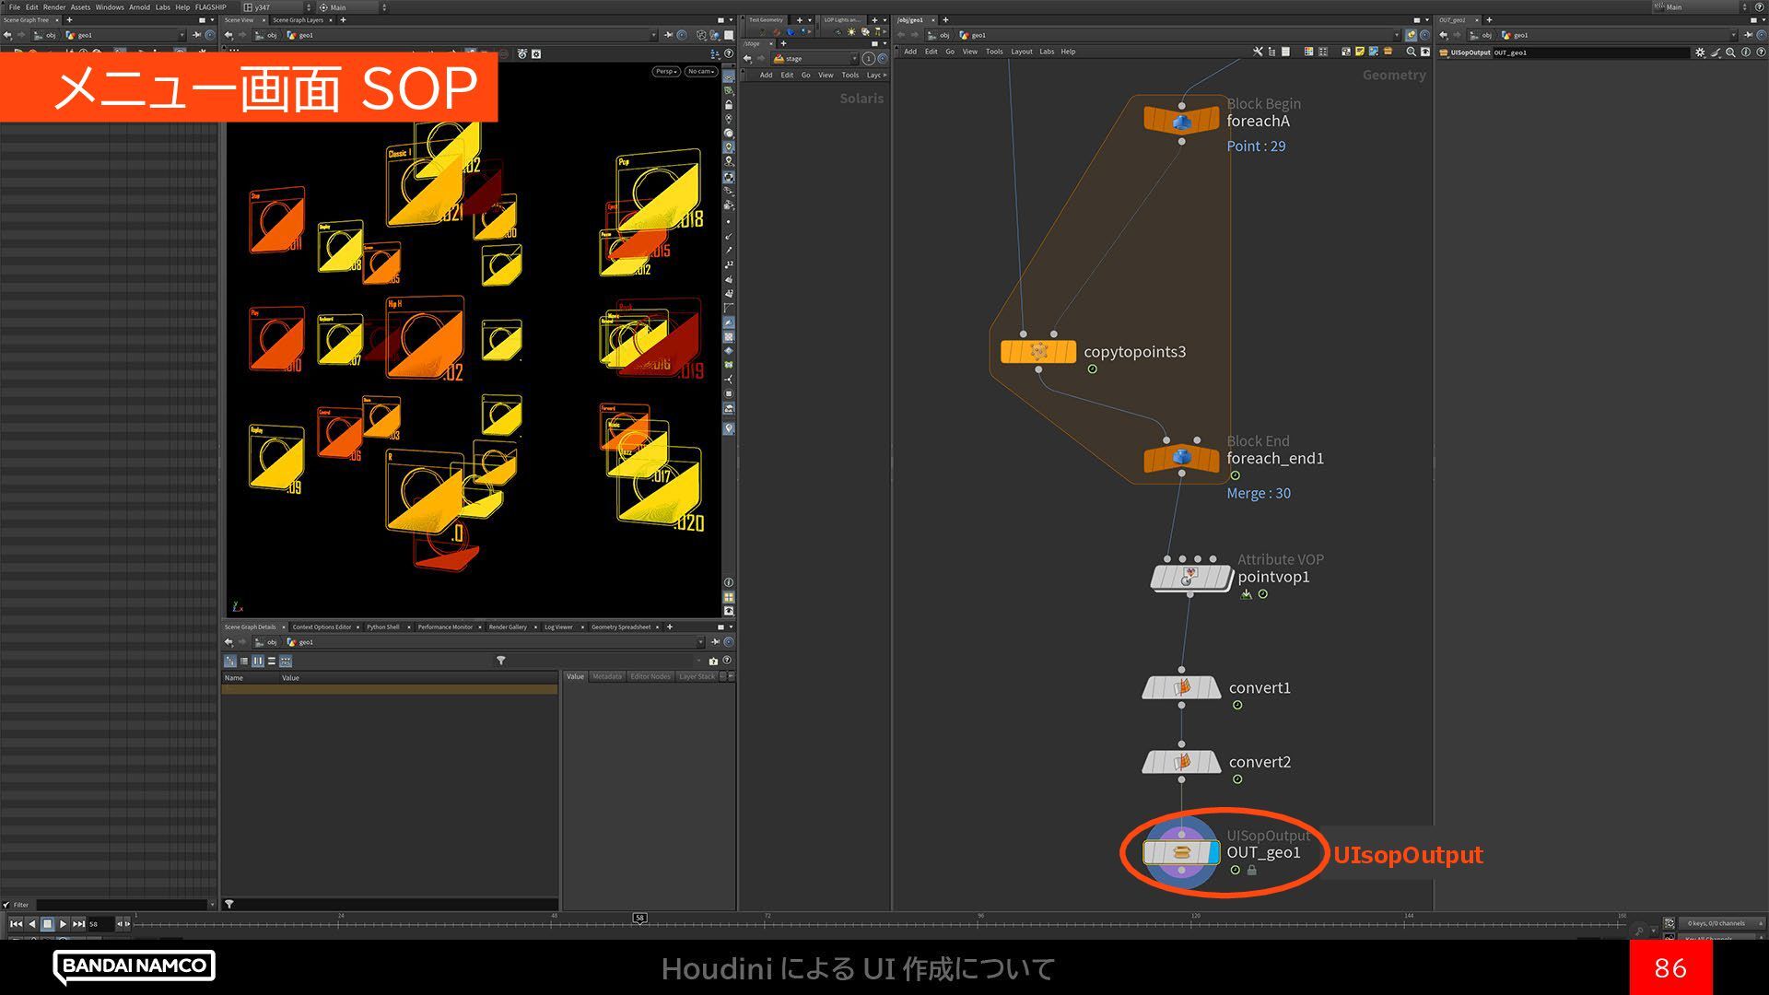1769x995 pixels.
Task: Click the funnel filter icon in details pane
Action: click(501, 661)
